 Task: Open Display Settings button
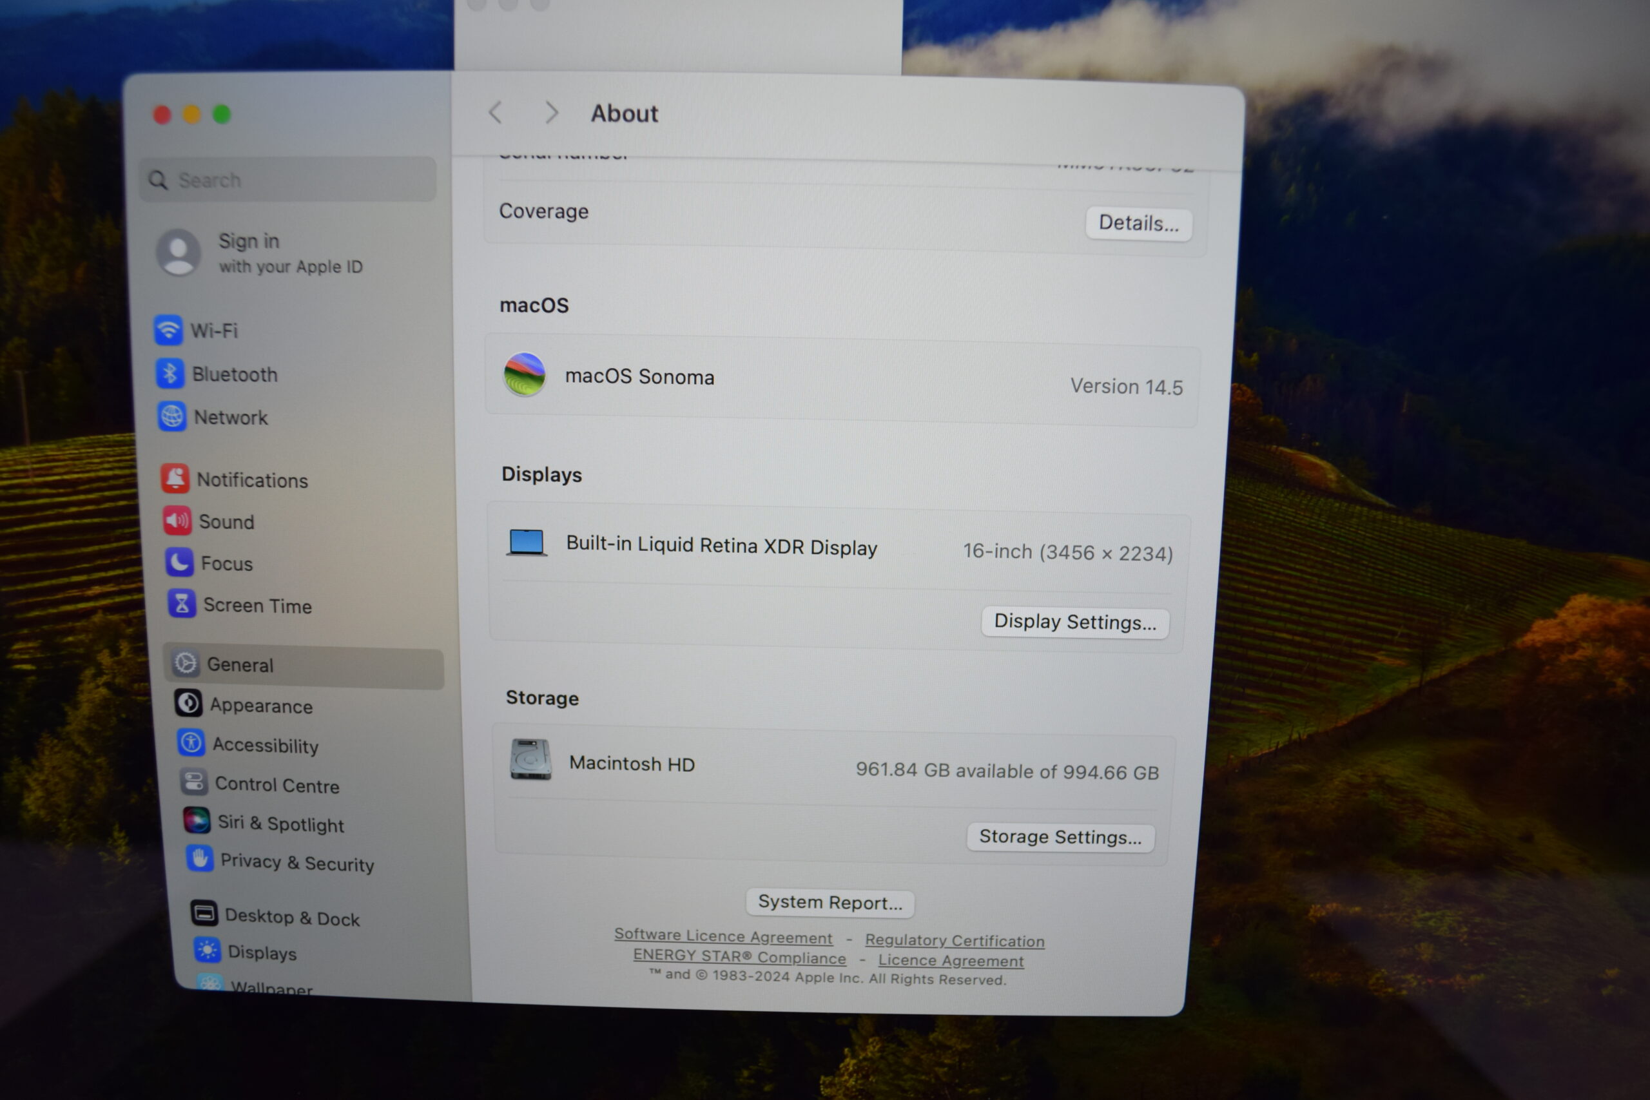1076,623
